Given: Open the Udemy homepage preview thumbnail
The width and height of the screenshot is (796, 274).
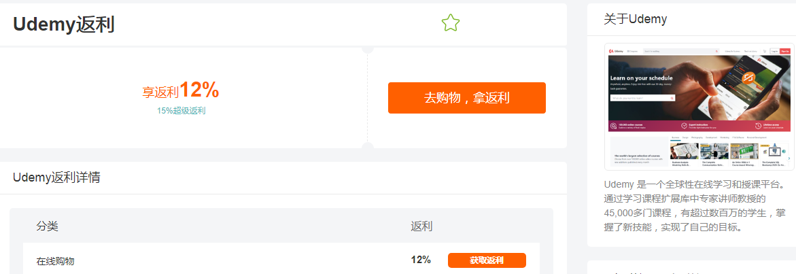Looking at the screenshot, I should pos(698,107).
